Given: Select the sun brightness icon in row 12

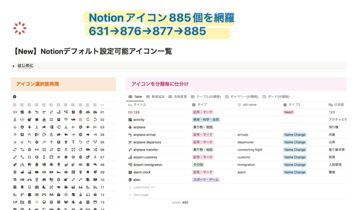Looking at the screenshot, I should click(x=66, y=194).
